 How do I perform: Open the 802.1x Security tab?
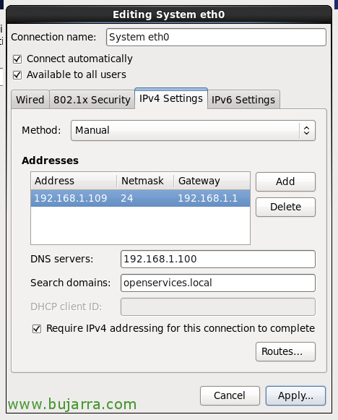point(92,100)
